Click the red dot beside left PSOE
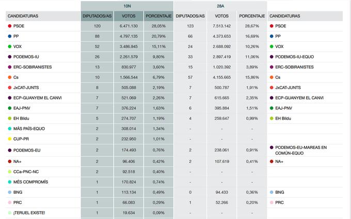Image resolution: width=351 pixels, height=219 pixels. [x=10, y=26]
